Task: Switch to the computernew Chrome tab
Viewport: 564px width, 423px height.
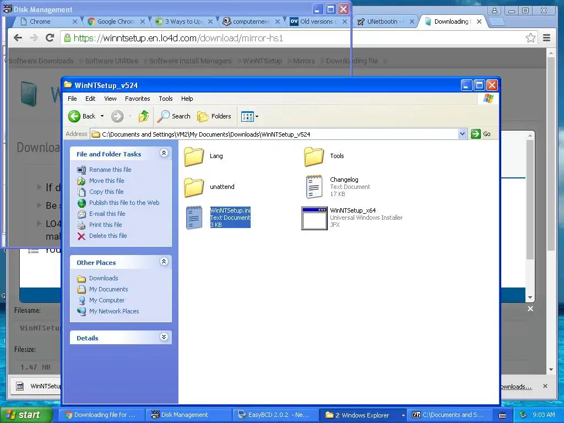Action: [251, 21]
